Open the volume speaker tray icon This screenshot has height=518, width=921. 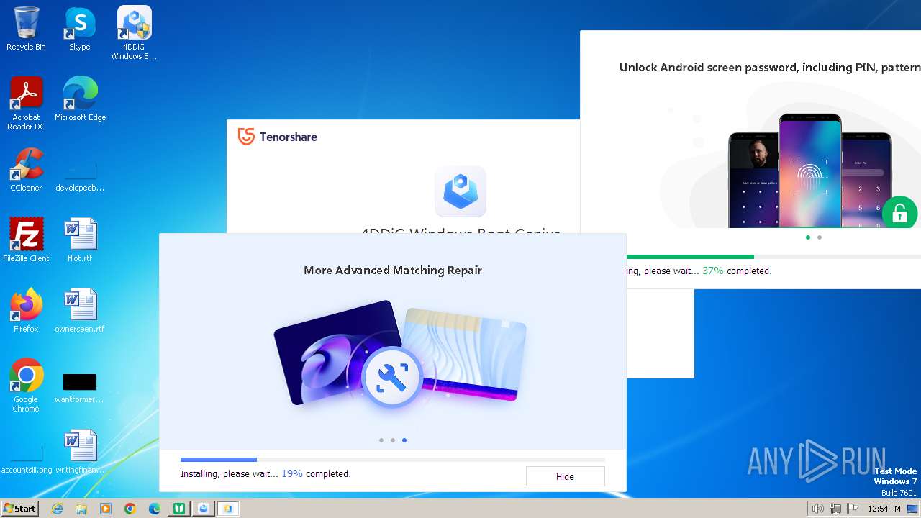point(818,509)
